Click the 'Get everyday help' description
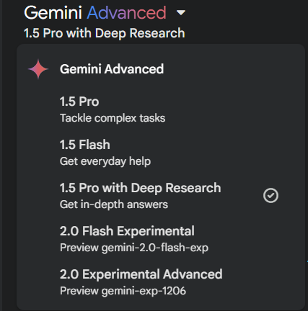308x311 pixels. 105,161
